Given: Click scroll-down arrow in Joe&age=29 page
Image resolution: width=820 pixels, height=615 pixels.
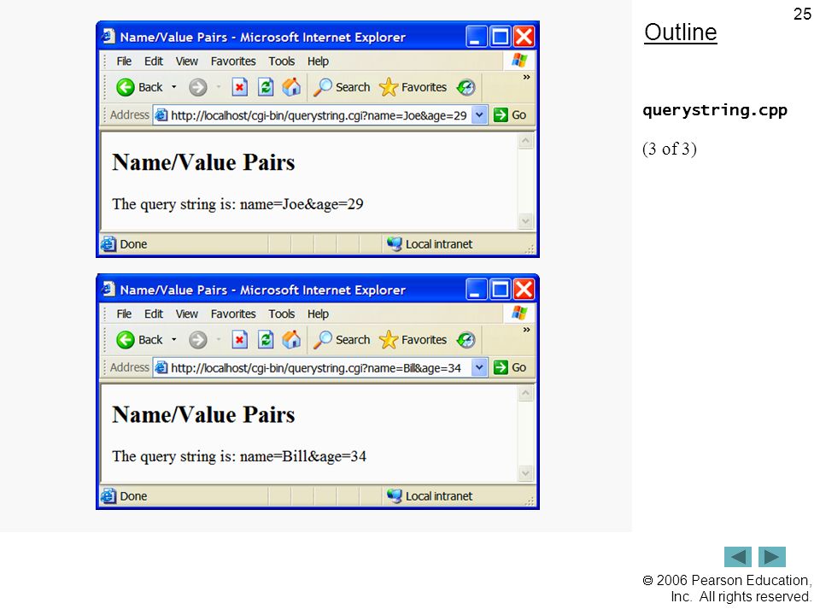Looking at the screenshot, I should point(525,221).
